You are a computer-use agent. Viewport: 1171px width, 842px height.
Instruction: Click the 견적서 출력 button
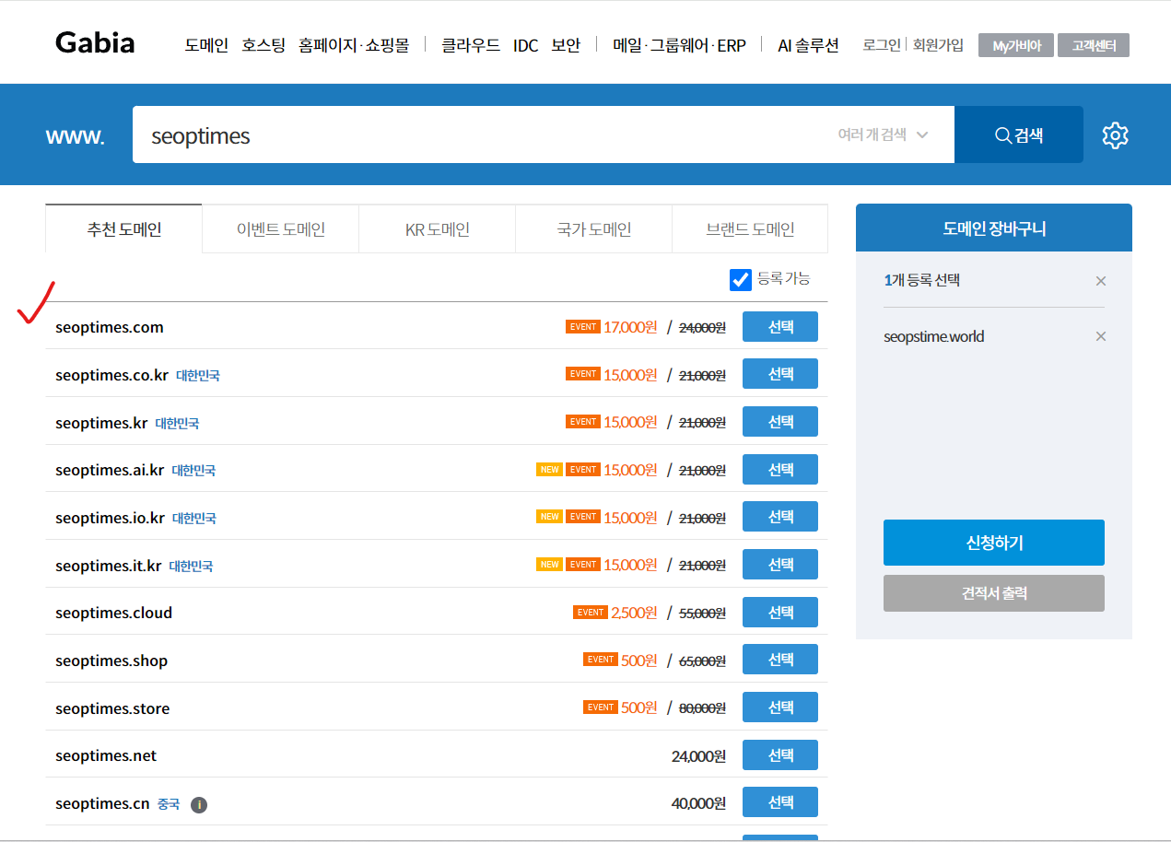(x=993, y=593)
